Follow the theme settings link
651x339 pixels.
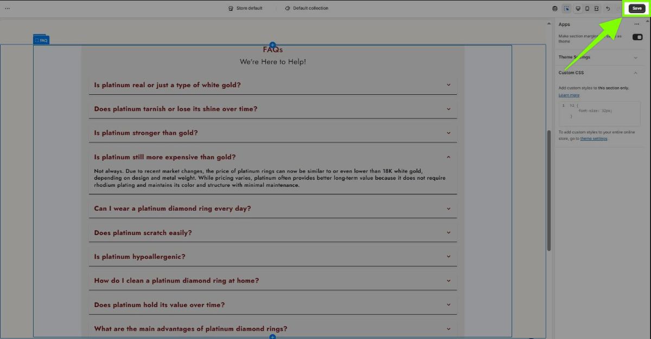tap(593, 139)
